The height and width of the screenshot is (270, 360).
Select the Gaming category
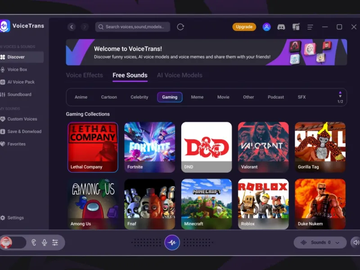[x=170, y=97]
